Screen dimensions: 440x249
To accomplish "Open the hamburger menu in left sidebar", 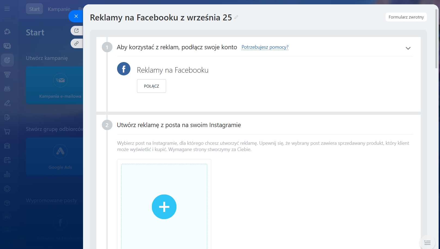I will tap(7, 9).
